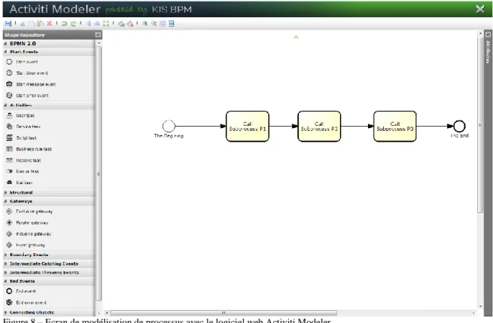Click the green same-size alignment icon
493x323 pixels.
pos(106,24)
